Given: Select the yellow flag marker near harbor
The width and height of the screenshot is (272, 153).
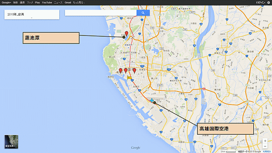Looking at the screenshot, I should coord(129,77).
